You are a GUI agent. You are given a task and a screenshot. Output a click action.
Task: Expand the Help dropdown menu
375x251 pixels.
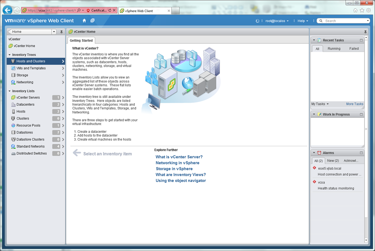pos(303,21)
